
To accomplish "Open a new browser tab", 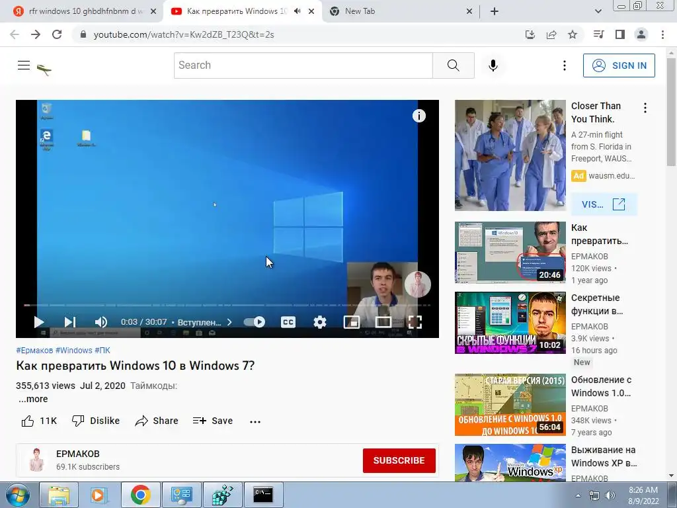I will pos(495,11).
